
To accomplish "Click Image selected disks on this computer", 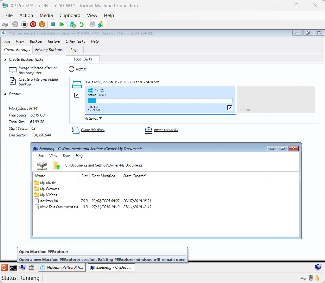I will click(x=38, y=71).
